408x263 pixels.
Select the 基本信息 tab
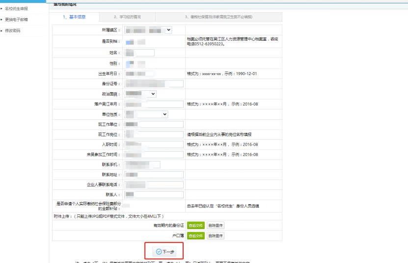coord(74,17)
